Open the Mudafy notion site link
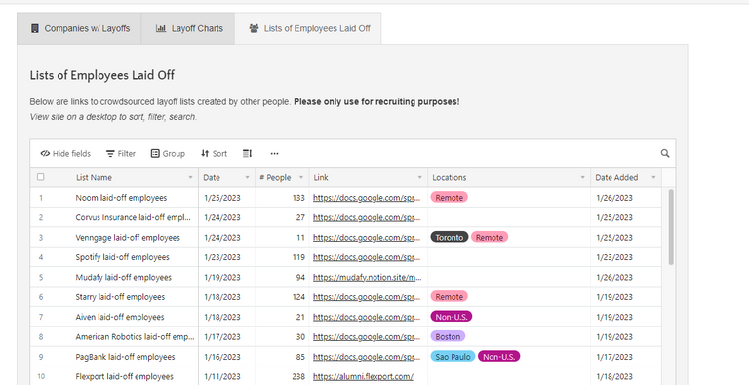 368,277
